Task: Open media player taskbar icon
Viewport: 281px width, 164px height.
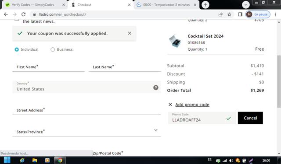Action: coord(47,161)
